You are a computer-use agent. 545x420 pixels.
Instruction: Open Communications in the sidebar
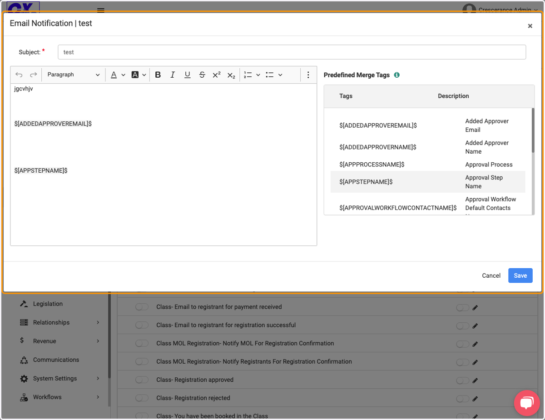coord(56,360)
